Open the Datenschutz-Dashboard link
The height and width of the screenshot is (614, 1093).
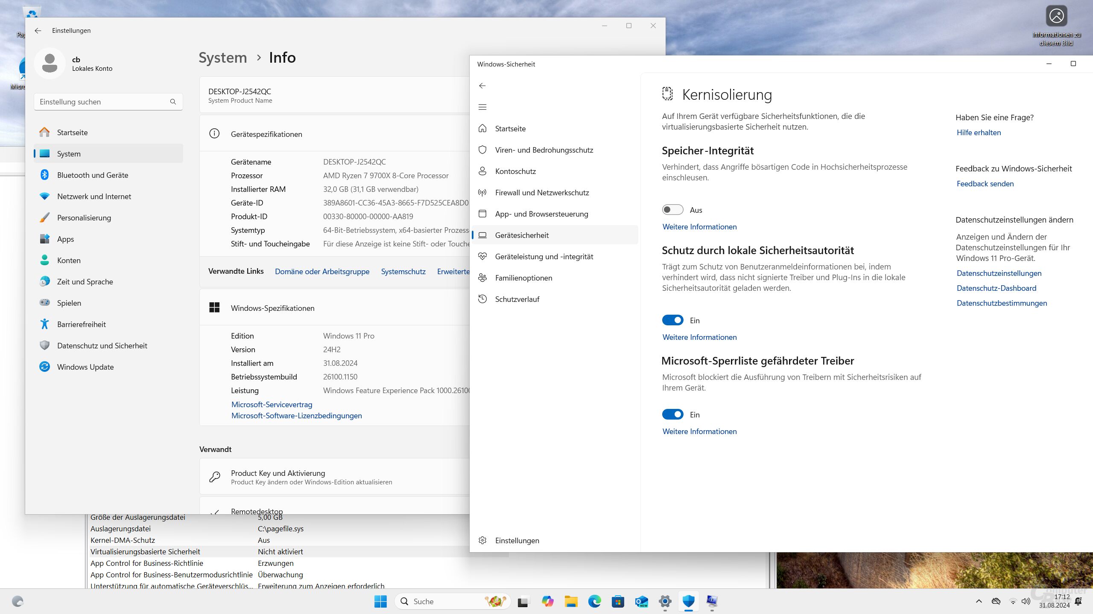tap(996, 288)
